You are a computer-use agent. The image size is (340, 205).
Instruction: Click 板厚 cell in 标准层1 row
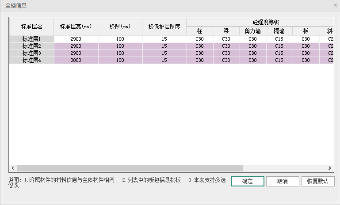pos(120,39)
